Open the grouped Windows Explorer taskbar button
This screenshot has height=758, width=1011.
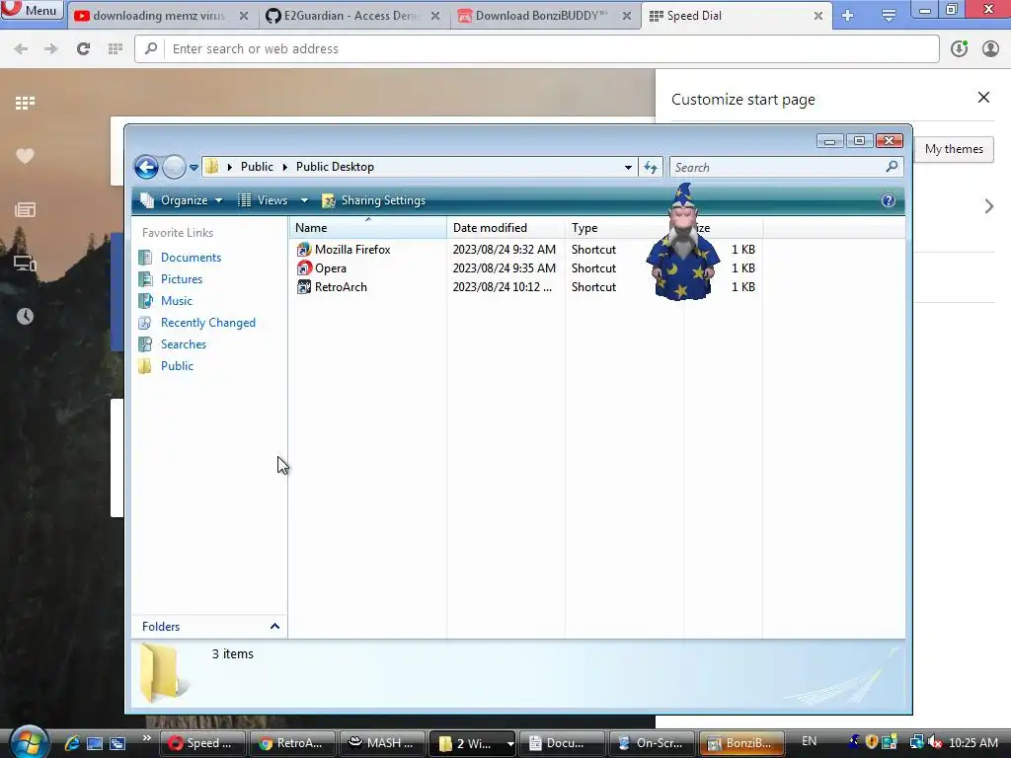pos(472,743)
